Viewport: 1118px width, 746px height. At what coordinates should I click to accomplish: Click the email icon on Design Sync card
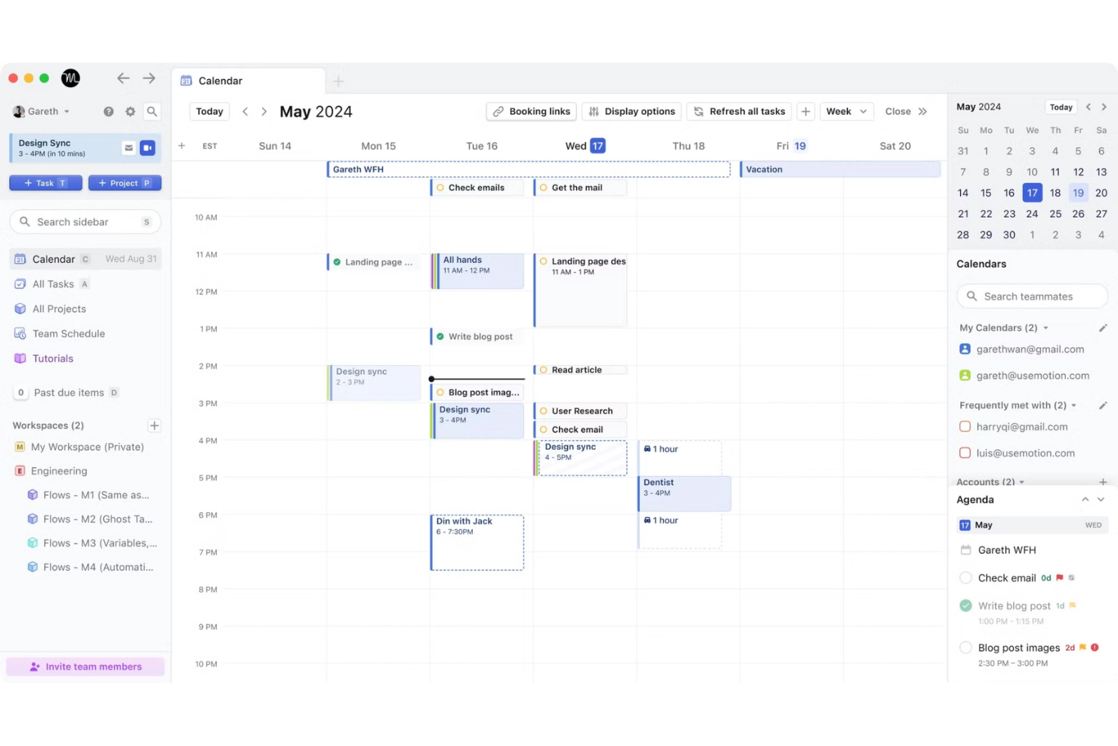[x=128, y=148]
